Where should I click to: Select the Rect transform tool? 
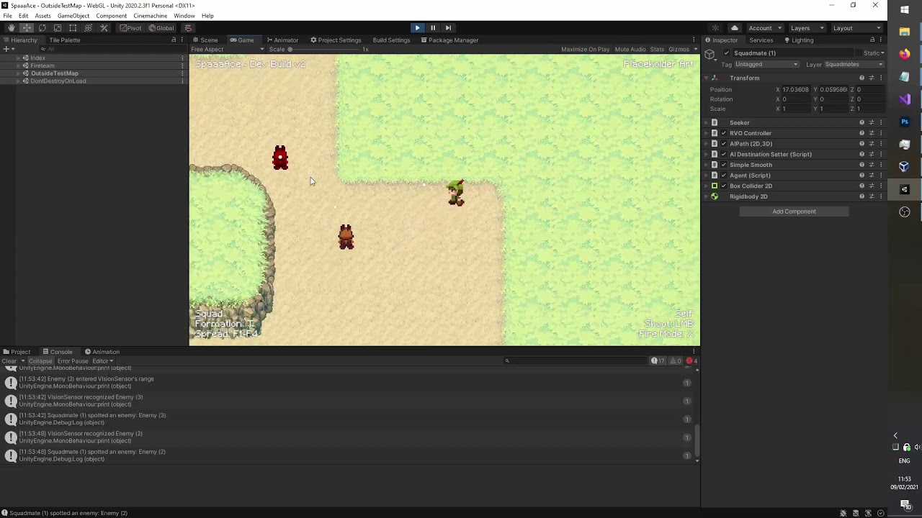tap(73, 28)
